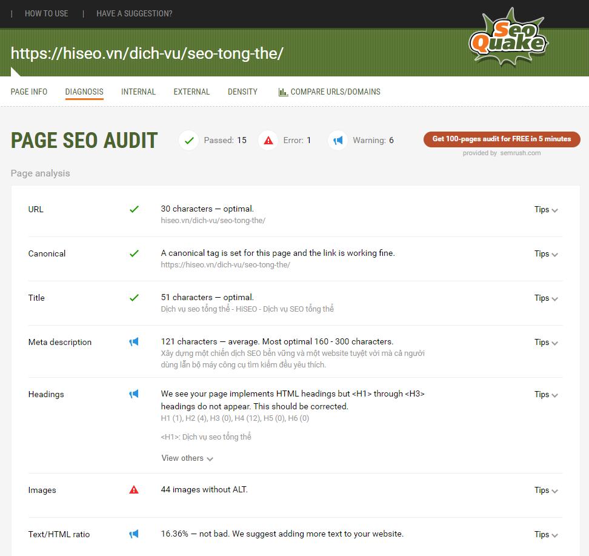Click the green checkmark next to URL
The image size is (589, 556).
coord(135,209)
